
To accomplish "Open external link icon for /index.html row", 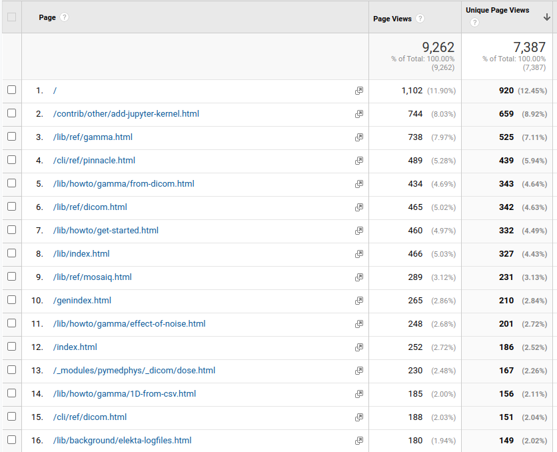I will [359, 347].
